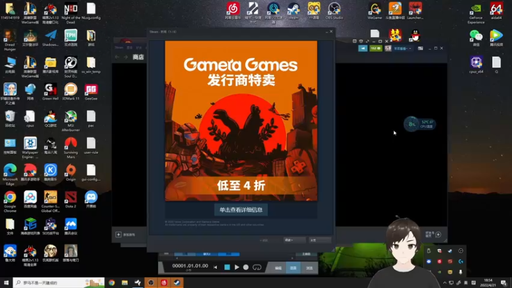This screenshot has height=288, width=512.
Task: Click the play button in the transport bar
Action: point(237,267)
